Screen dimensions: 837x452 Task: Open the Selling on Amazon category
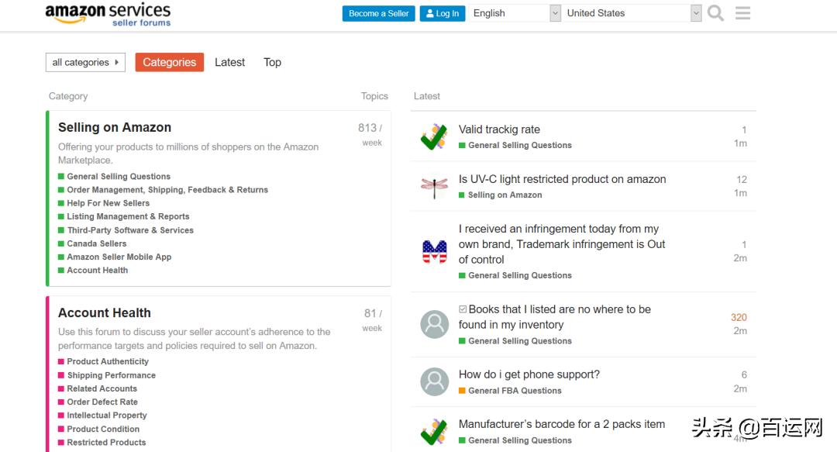pyautogui.click(x=115, y=128)
